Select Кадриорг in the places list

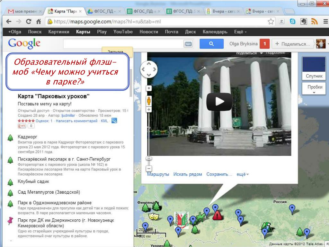point(28,137)
